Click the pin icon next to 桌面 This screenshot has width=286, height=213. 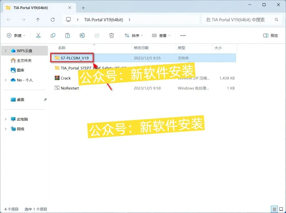coord(45,99)
